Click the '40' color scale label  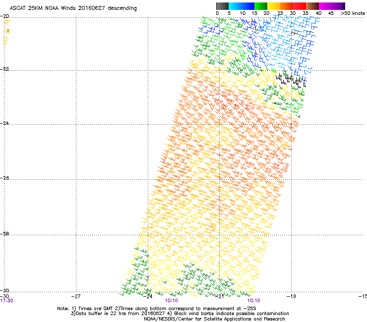(318, 13)
